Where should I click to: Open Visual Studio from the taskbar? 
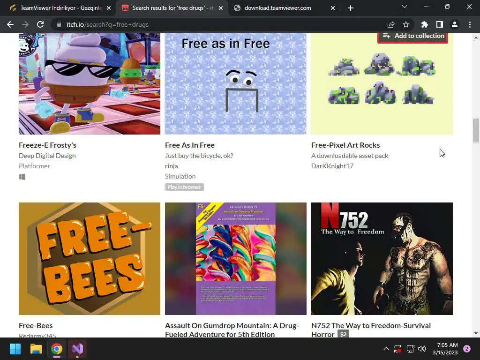(x=77, y=349)
